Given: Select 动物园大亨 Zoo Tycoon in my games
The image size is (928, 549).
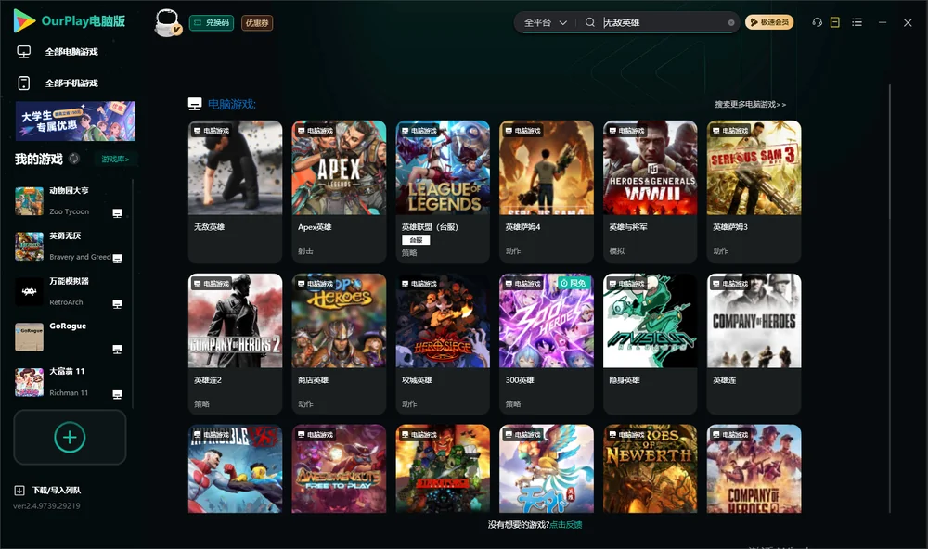Looking at the screenshot, I should pyautogui.click(x=70, y=201).
